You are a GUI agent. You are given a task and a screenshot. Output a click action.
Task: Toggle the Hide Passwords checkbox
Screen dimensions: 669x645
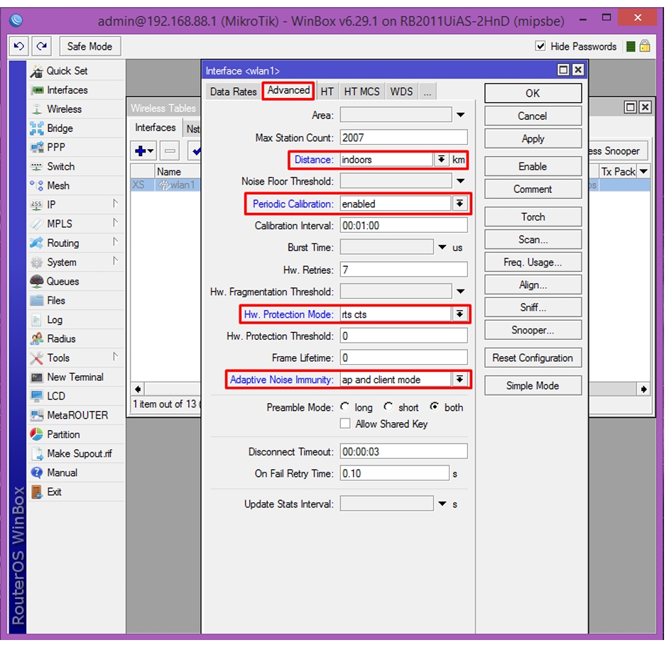[x=540, y=46]
